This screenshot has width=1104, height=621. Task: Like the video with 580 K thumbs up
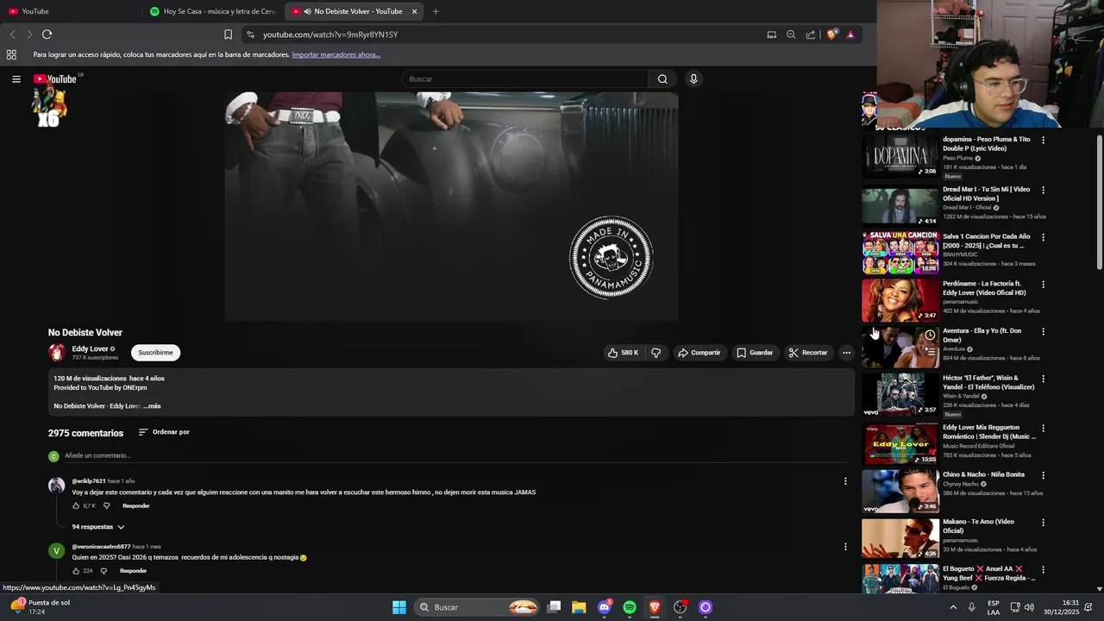(624, 353)
